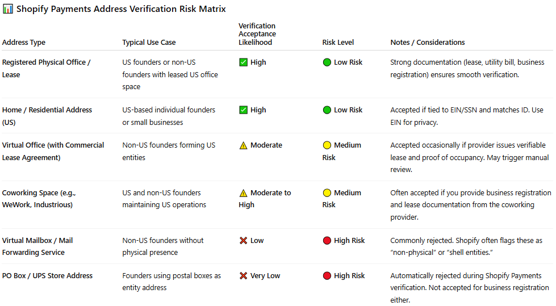The height and width of the screenshot is (306, 556).
Task: Click green checkmark in Registered Physical Office row
Action: tap(243, 62)
